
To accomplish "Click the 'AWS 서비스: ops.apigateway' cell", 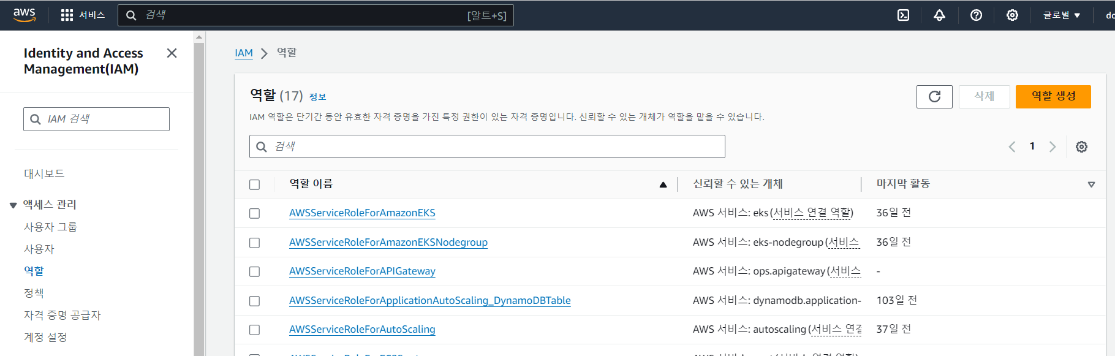I will point(777,271).
